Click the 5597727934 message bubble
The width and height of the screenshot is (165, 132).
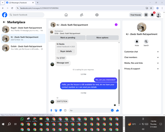pos(62,101)
